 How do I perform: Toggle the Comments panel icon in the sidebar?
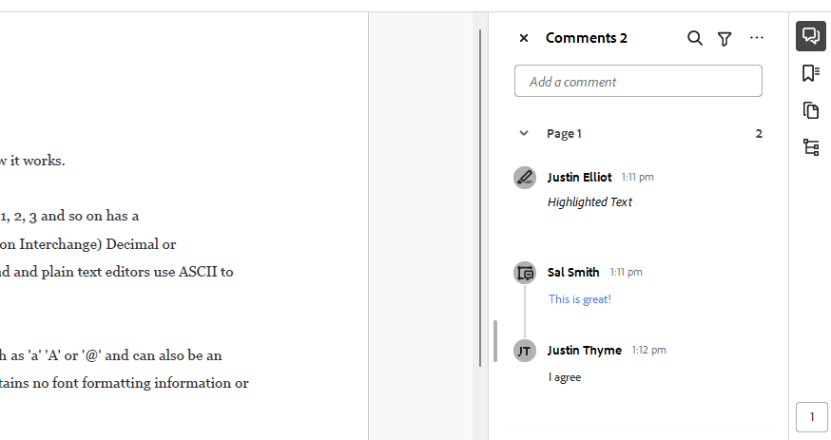click(811, 36)
